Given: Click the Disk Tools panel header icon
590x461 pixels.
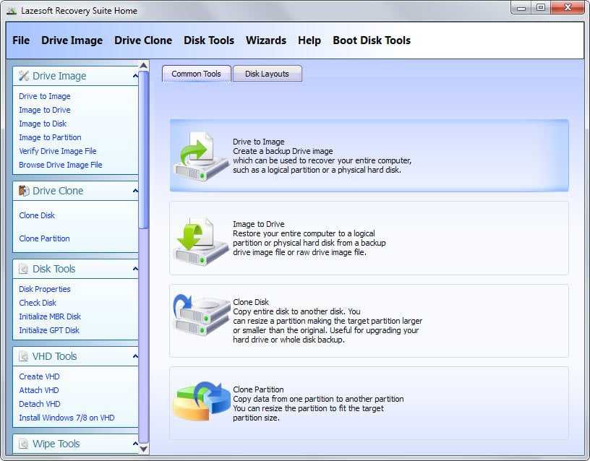Looking at the screenshot, I should (24, 269).
